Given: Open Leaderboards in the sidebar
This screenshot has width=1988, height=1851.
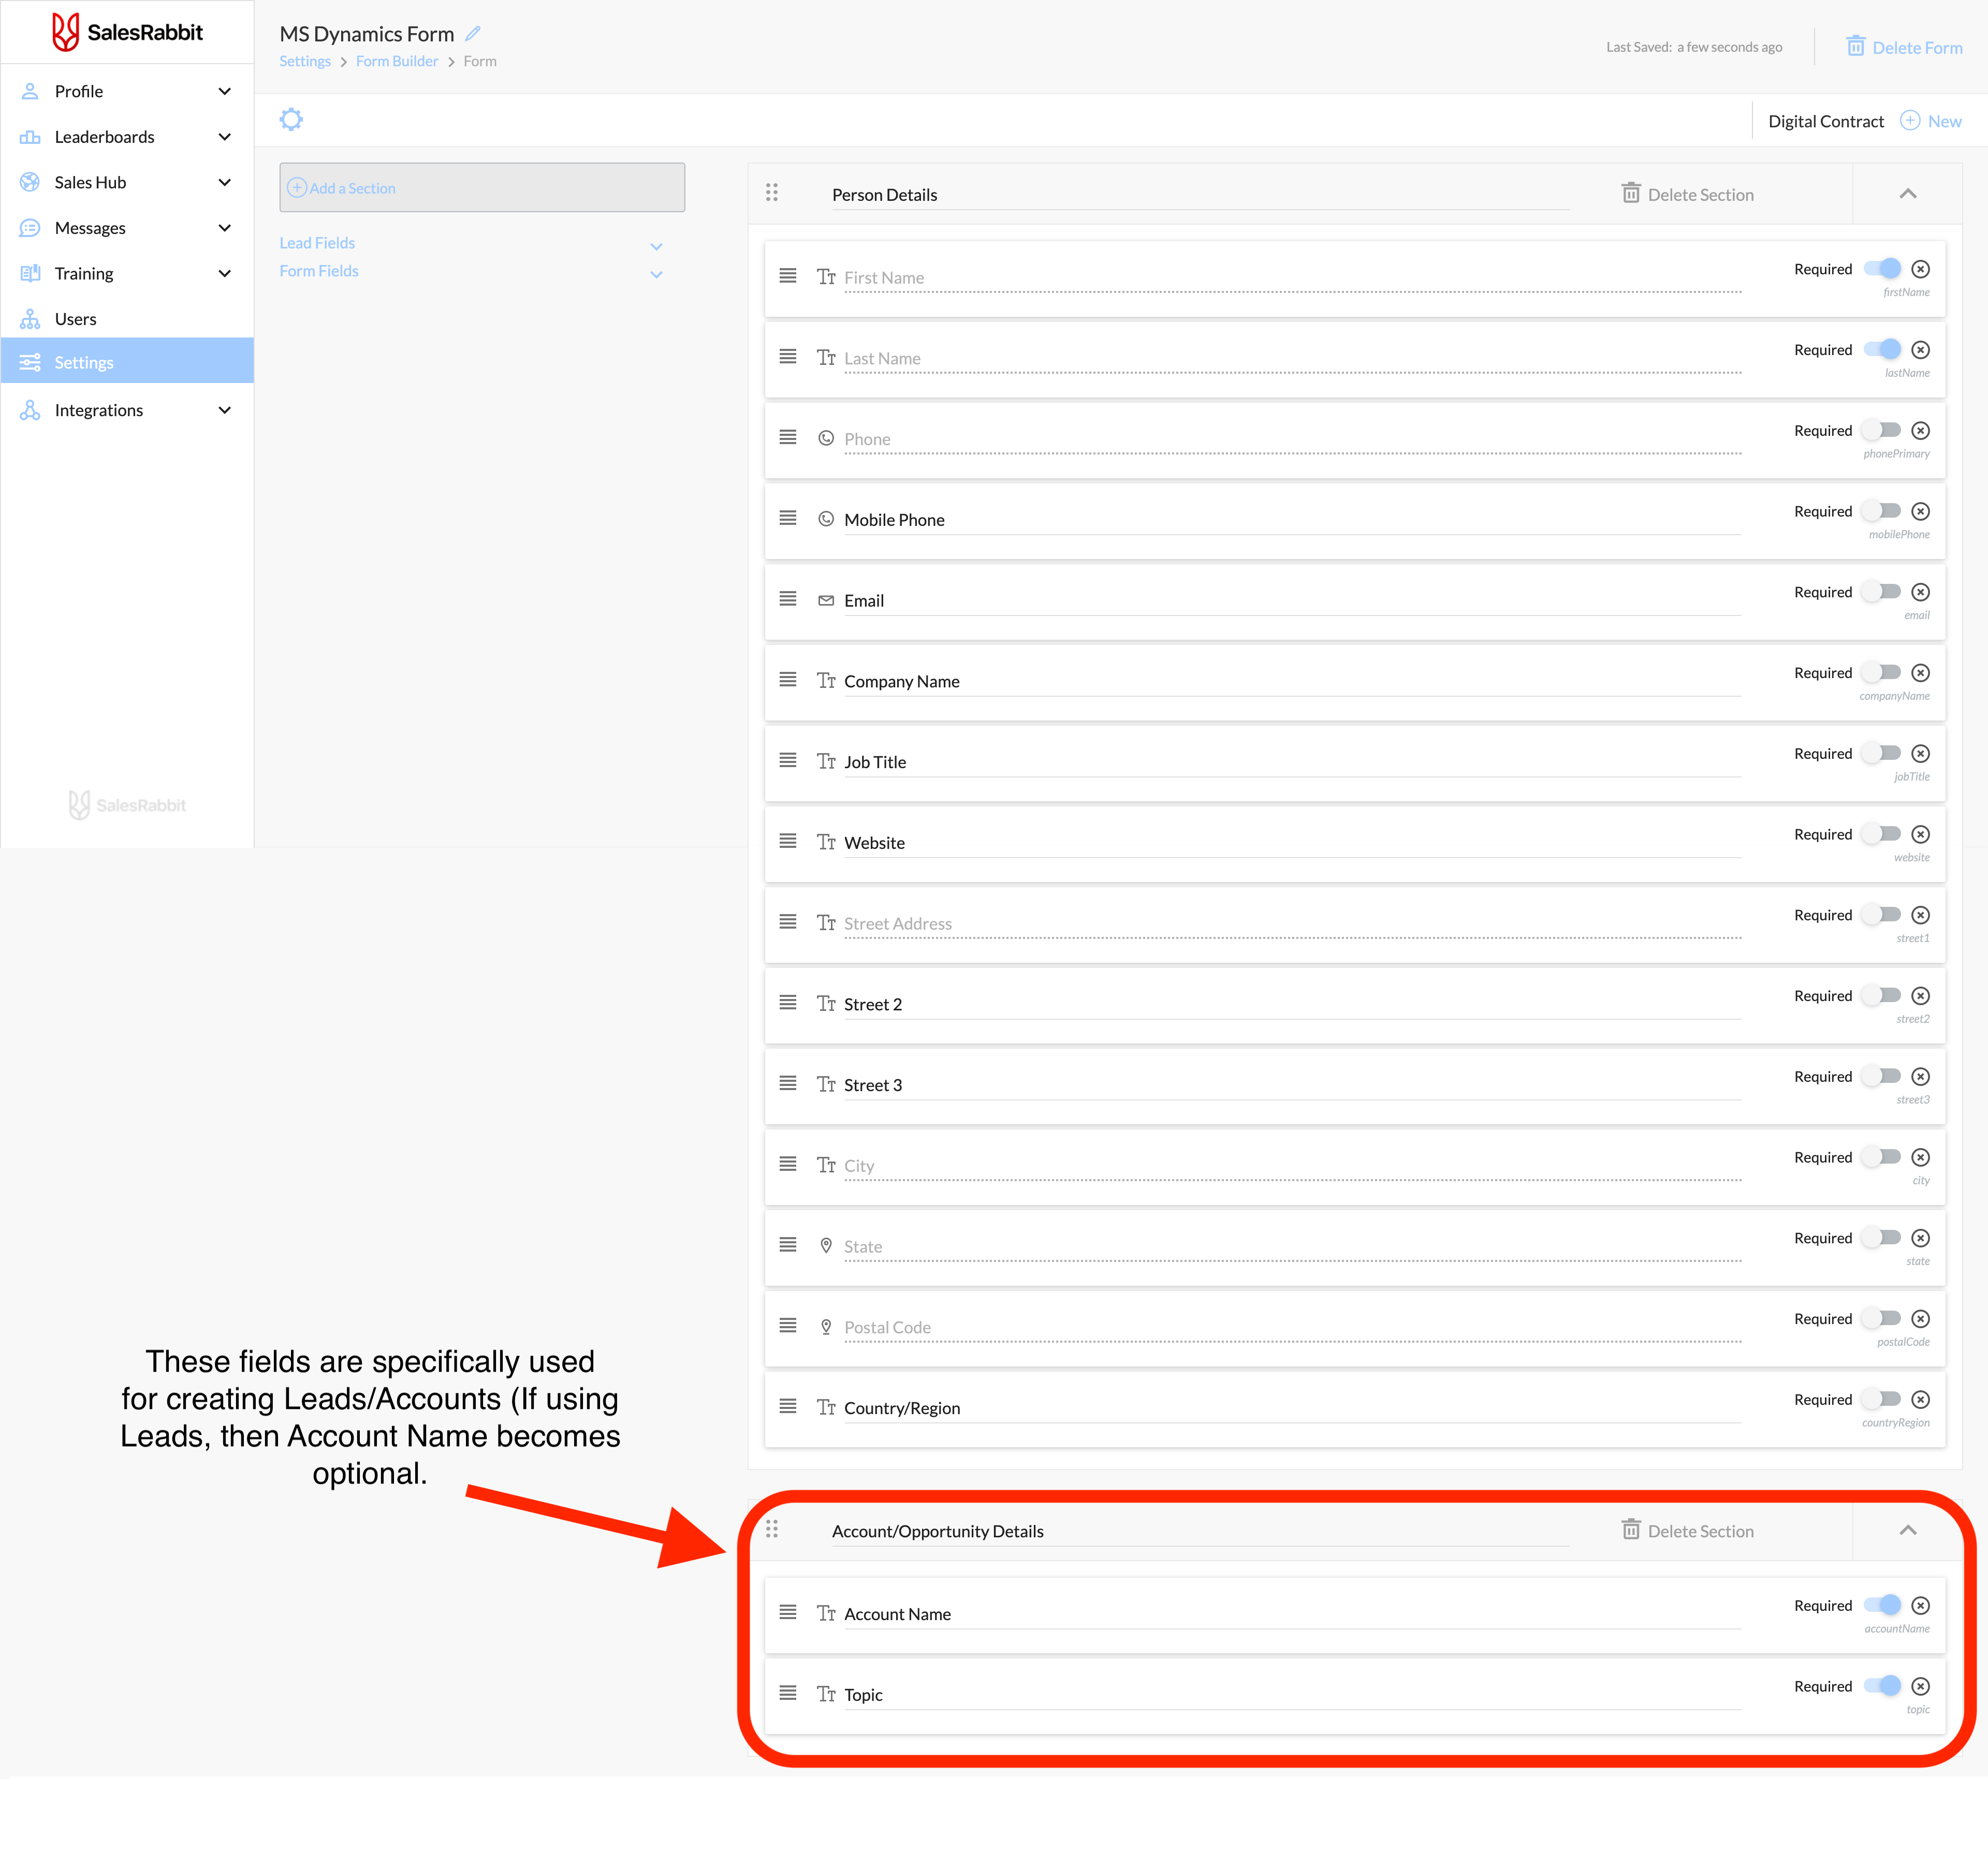Looking at the screenshot, I should point(127,137).
